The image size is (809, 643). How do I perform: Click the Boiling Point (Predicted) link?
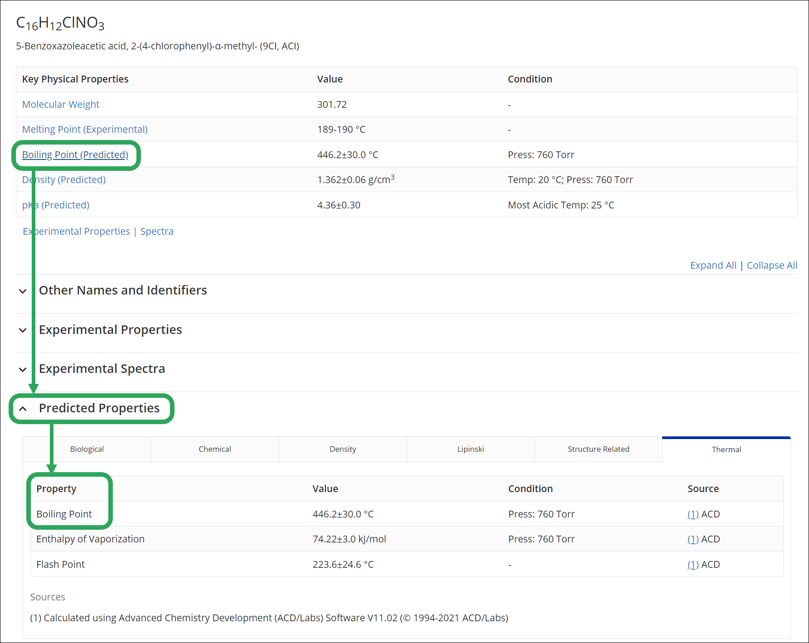(75, 155)
